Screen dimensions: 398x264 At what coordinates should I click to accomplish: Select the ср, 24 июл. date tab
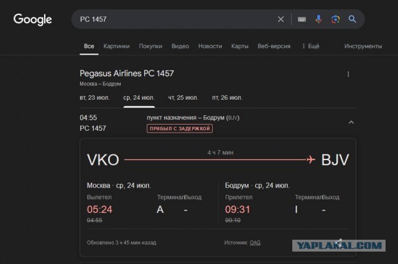pos(139,98)
